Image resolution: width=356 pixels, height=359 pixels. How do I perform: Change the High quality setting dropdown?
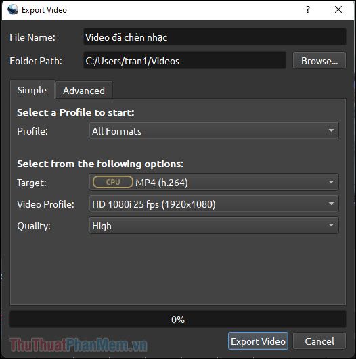pos(214,225)
